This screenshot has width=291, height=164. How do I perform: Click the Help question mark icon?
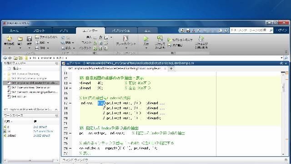(226, 31)
